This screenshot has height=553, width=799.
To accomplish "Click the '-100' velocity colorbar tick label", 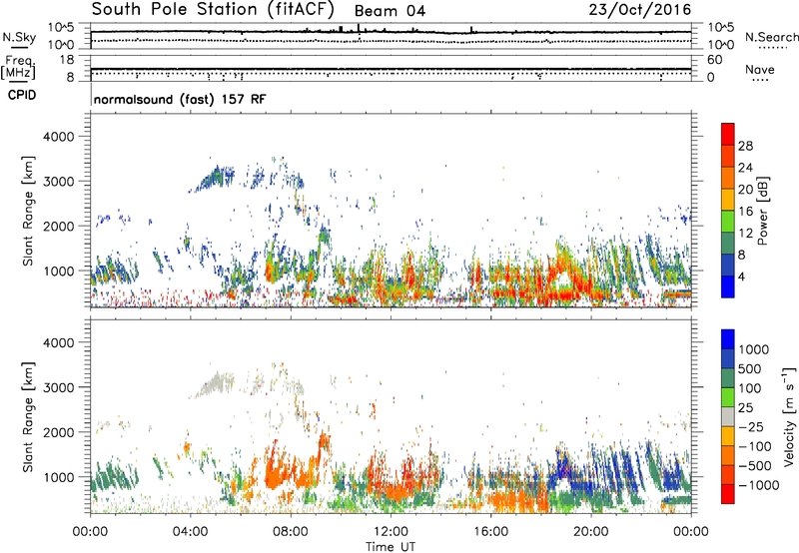I will (x=755, y=446).
